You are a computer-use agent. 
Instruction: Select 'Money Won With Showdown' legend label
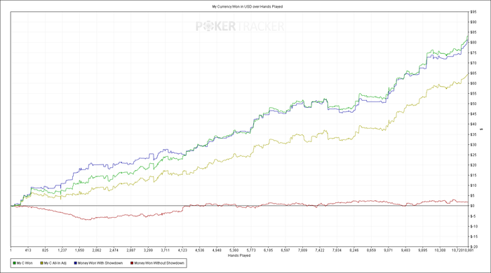[x=100, y=263]
